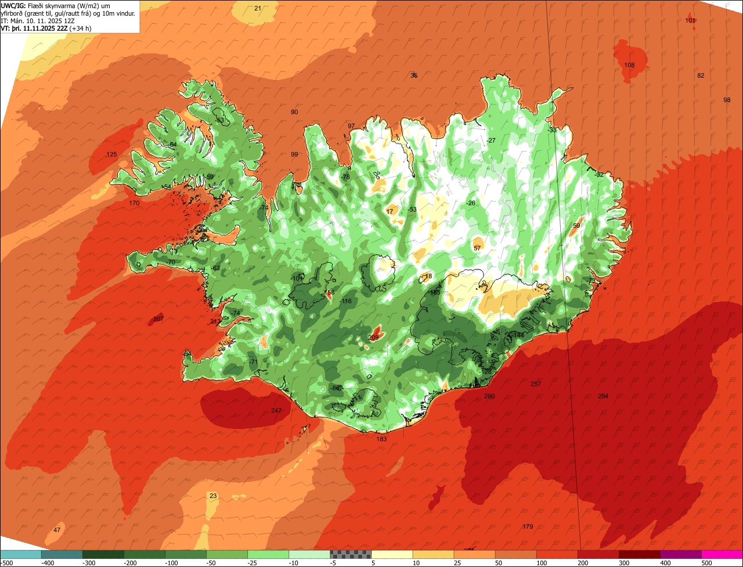Click the dark red swatch between 300 and 400

click(x=639, y=554)
